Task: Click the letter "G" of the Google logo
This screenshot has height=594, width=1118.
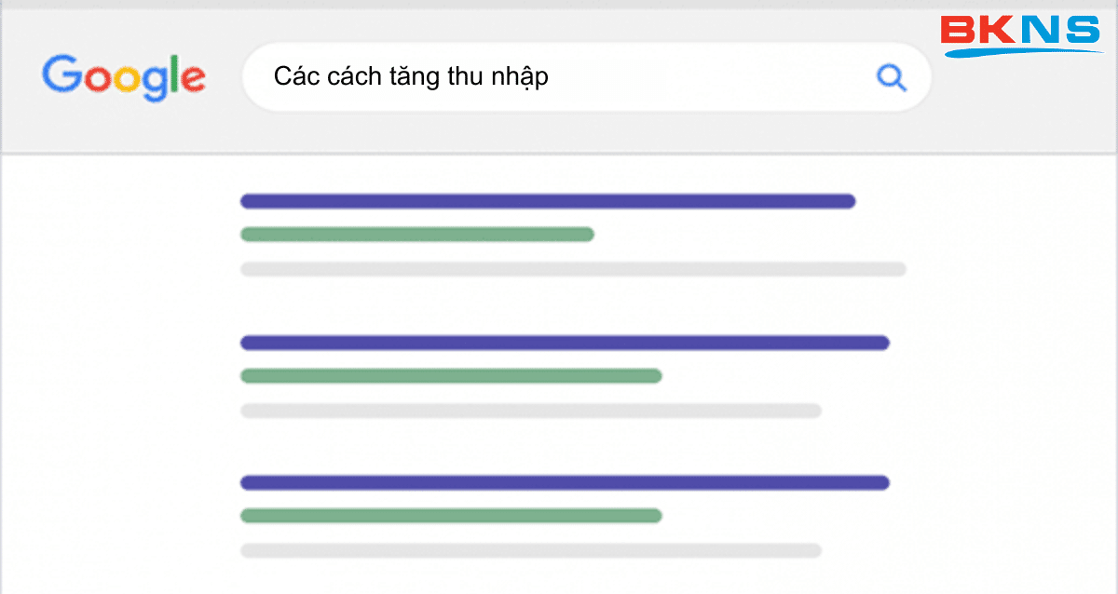Action: click(60, 74)
